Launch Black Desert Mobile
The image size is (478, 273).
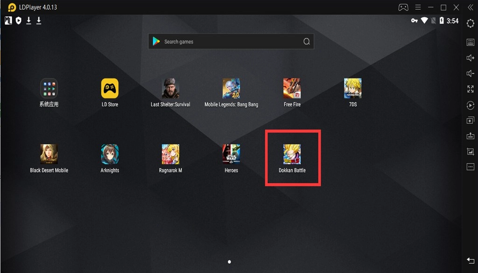49,154
